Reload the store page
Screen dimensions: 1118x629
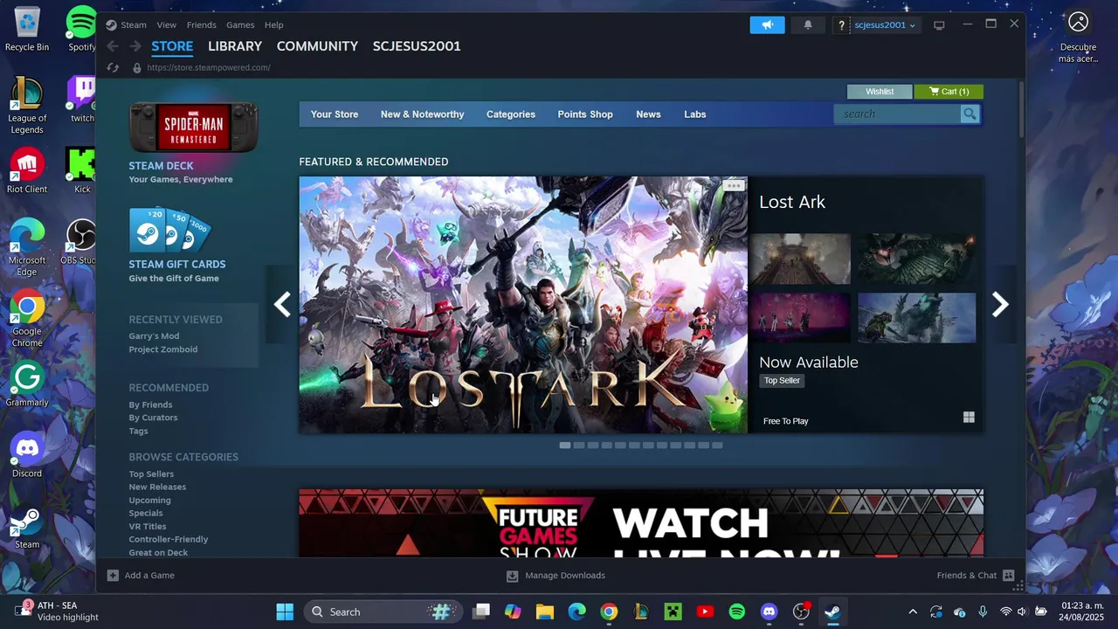point(113,67)
